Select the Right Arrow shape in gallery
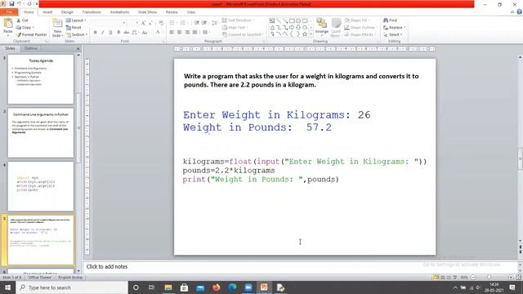This screenshot has width=523, height=294. [292, 27]
